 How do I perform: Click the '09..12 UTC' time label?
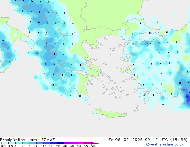[x=156, y=140]
